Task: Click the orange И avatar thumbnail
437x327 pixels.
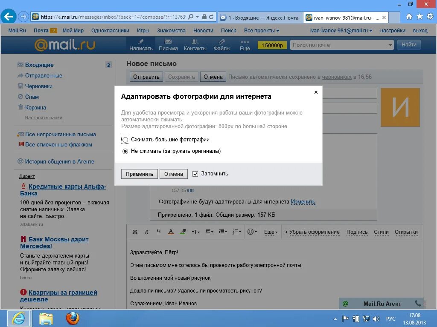Action: 400,107
